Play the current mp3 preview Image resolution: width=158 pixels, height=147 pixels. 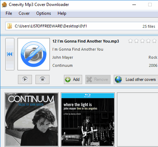(x=25, y=79)
